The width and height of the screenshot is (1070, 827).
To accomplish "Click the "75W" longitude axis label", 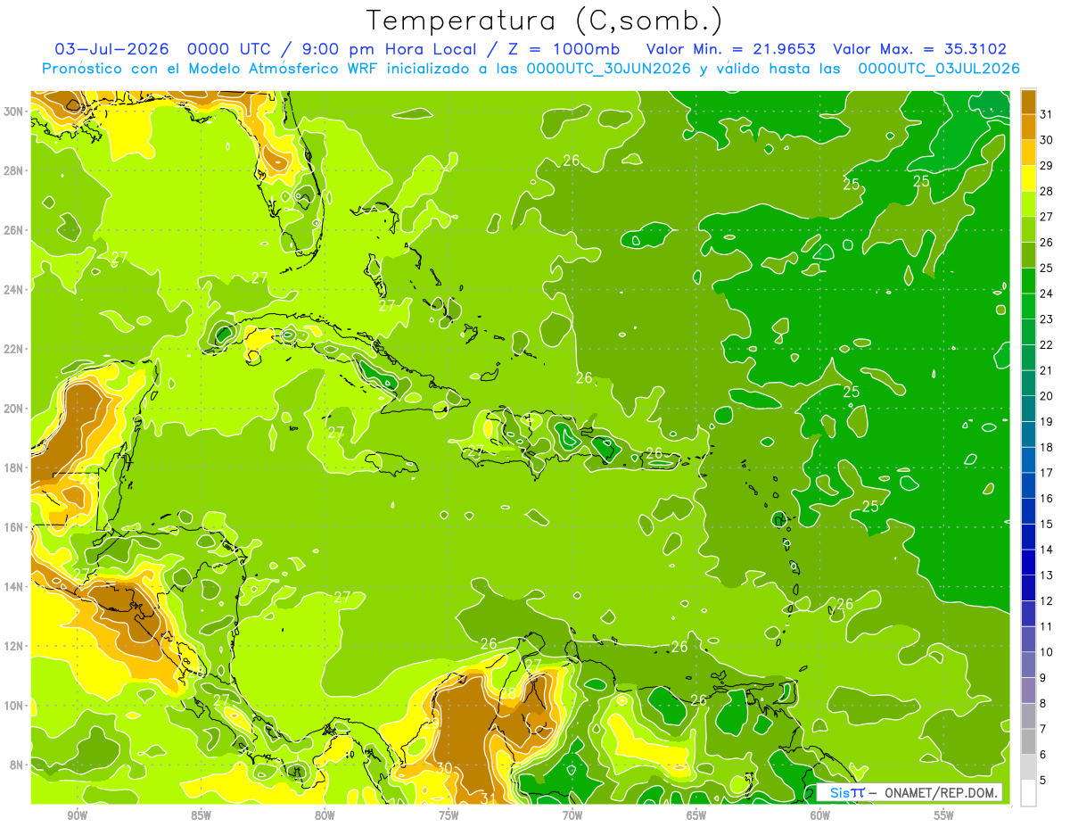I will [x=449, y=816].
